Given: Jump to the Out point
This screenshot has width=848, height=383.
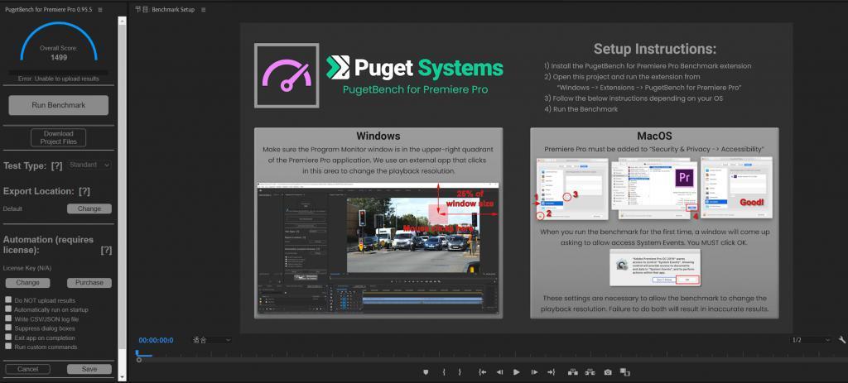Looking at the screenshot, I should tap(551, 372).
